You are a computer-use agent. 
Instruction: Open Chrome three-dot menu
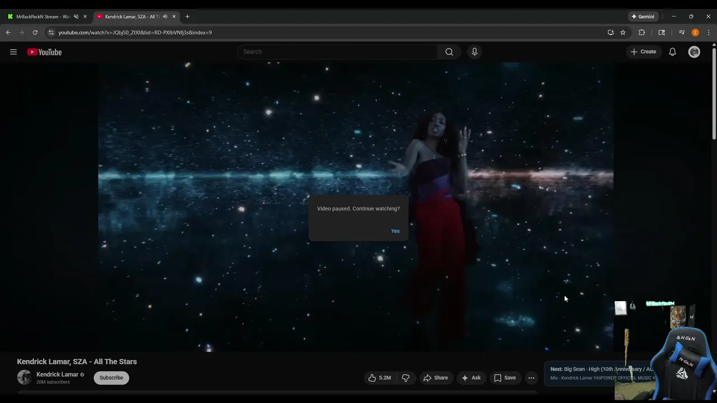point(709,32)
